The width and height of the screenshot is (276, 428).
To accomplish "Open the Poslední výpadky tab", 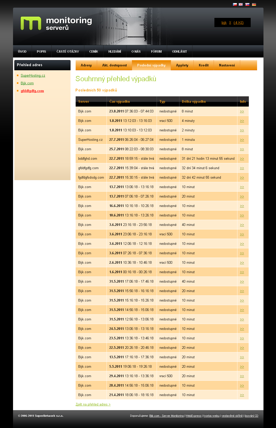I will pos(151,65).
